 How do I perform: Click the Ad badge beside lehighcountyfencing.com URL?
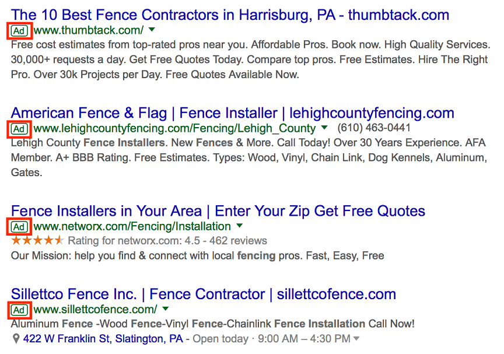(19, 129)
